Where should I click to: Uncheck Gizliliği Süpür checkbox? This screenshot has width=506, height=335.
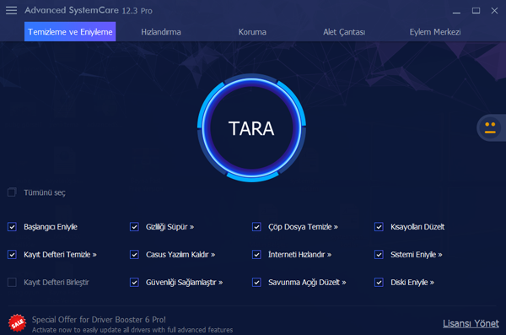click(134, 227)
